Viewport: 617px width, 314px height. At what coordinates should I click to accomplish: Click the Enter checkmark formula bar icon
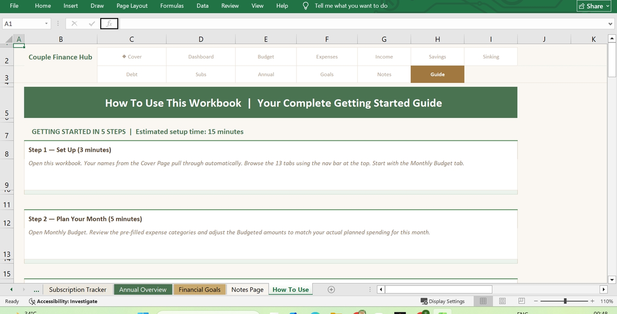92,23
